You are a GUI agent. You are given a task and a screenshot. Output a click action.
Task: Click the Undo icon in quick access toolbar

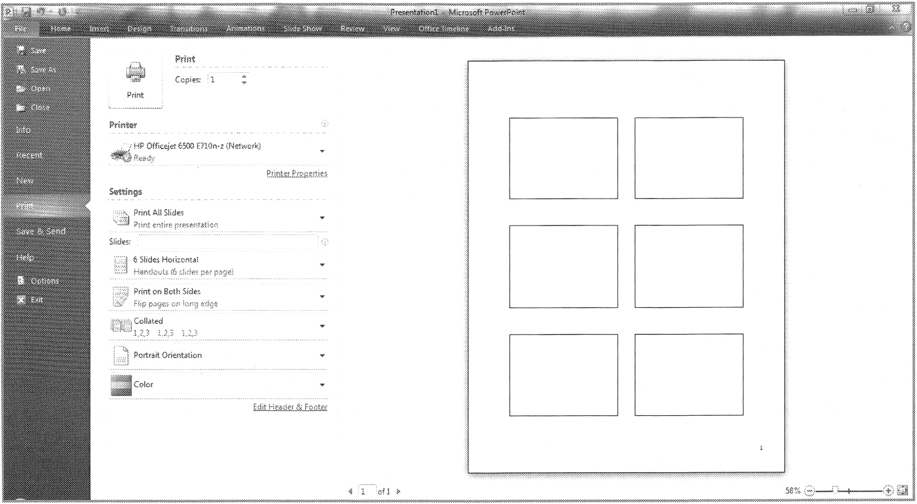click(x=42, y=11)
